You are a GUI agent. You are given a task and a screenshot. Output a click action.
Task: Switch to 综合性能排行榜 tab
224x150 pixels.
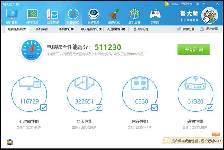tap(91, 29)
